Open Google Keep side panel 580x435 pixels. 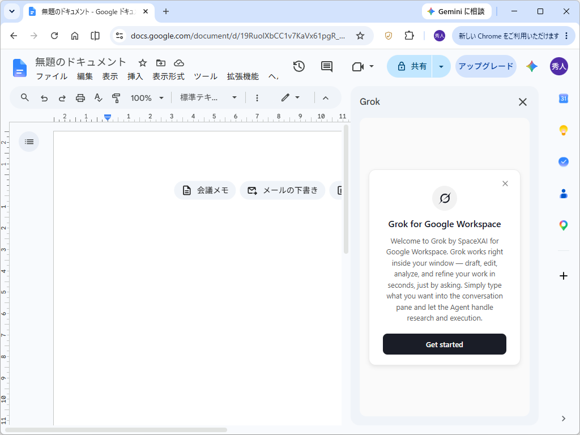tap(564, 130)
